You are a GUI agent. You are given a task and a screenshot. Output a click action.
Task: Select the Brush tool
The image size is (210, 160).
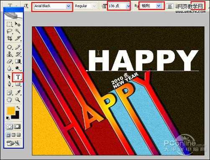tap(18, 47)
